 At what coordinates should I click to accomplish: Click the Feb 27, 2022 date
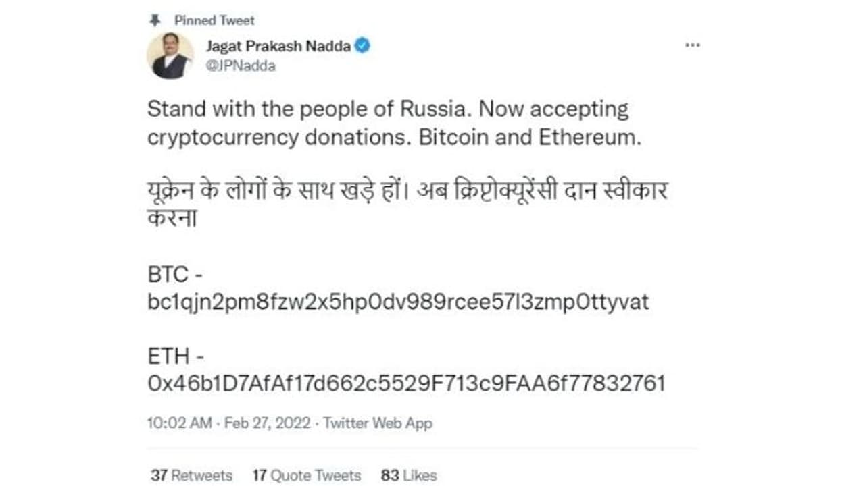[x=268, y=423]
